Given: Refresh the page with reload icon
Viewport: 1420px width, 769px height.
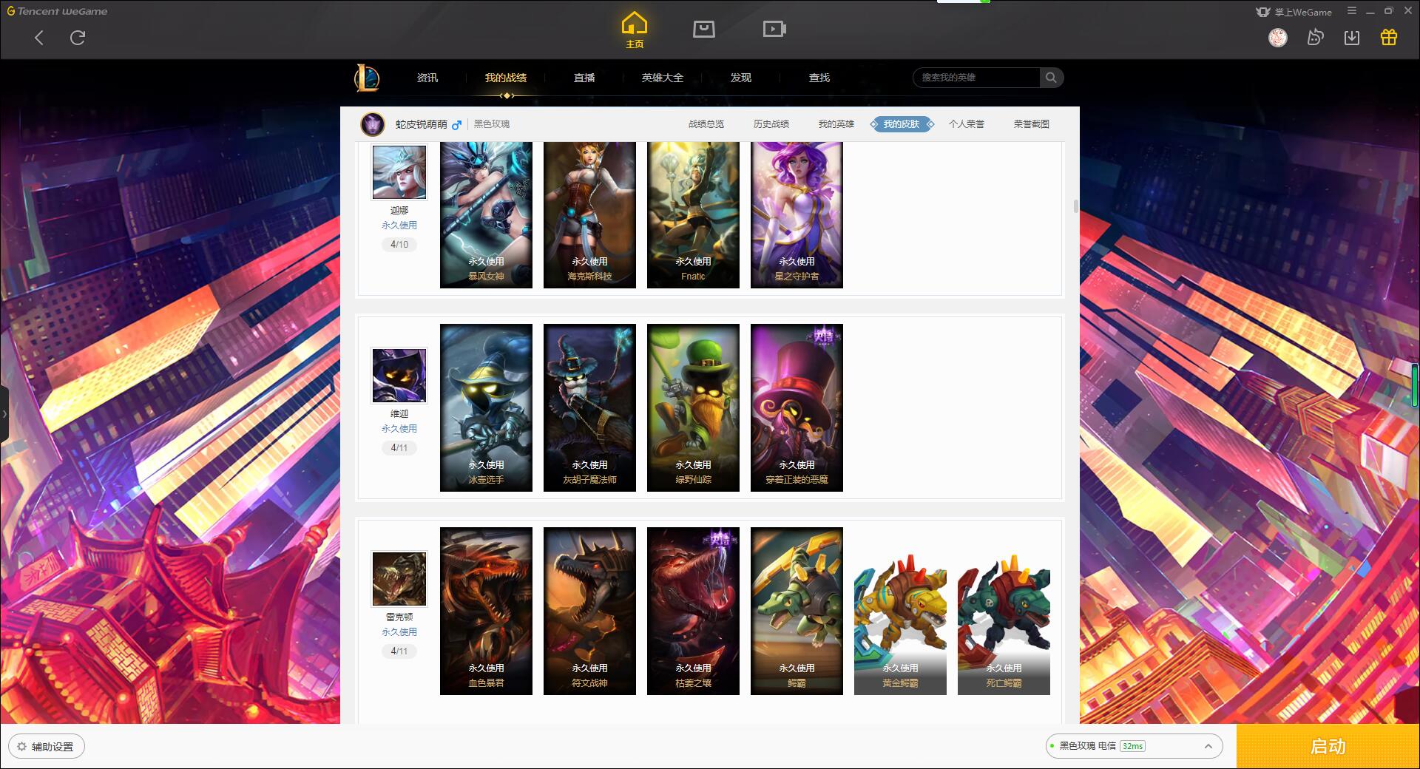Looking at the screenshot, I should point(78,38).
